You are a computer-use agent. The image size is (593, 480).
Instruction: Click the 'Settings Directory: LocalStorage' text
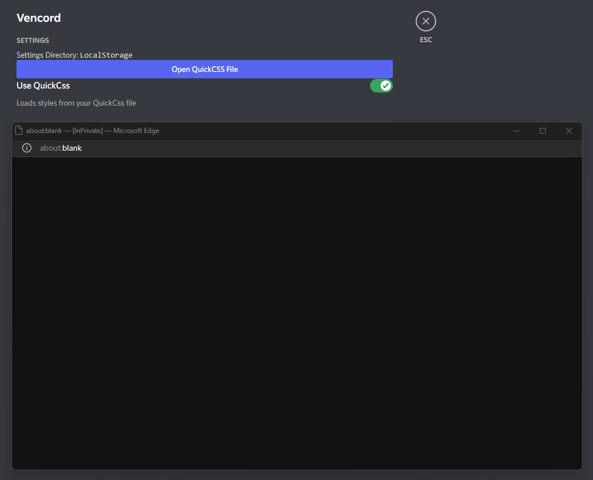[75, 55]
